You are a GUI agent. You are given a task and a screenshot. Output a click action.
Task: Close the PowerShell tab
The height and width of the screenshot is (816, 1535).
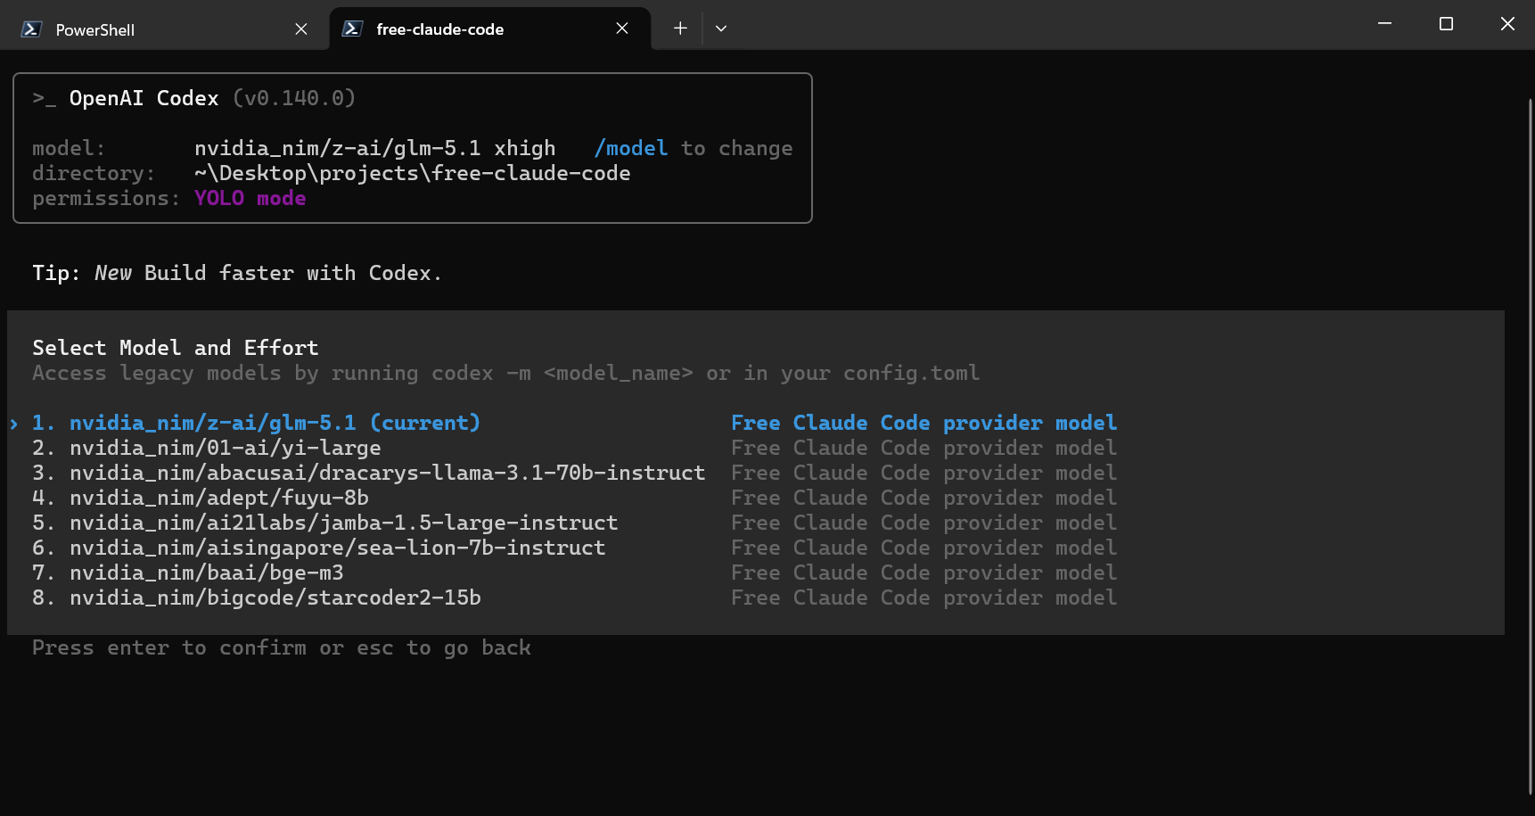pyautogui.click(x=301, y=29)
